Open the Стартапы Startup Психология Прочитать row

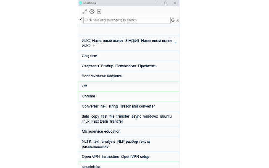[x=129, y=66]
